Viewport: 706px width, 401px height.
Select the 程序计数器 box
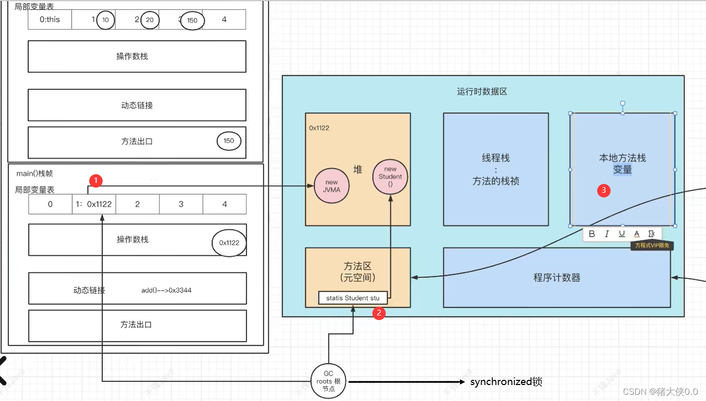click(557, 277)
